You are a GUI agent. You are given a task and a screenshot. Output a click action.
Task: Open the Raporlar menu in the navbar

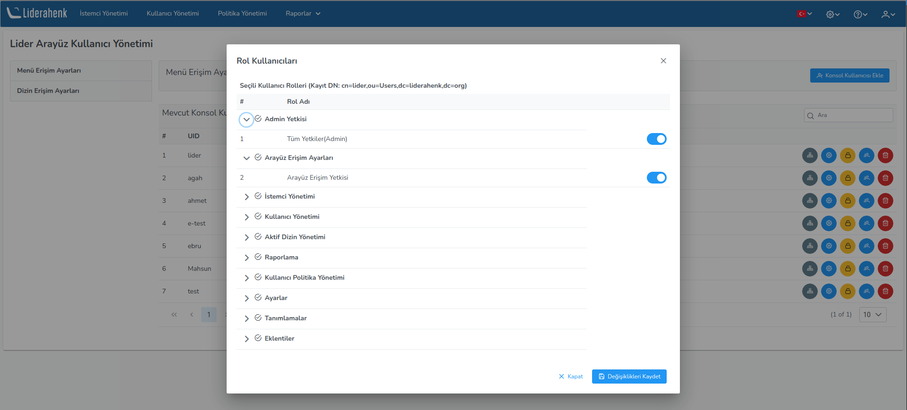pos(303,13)
